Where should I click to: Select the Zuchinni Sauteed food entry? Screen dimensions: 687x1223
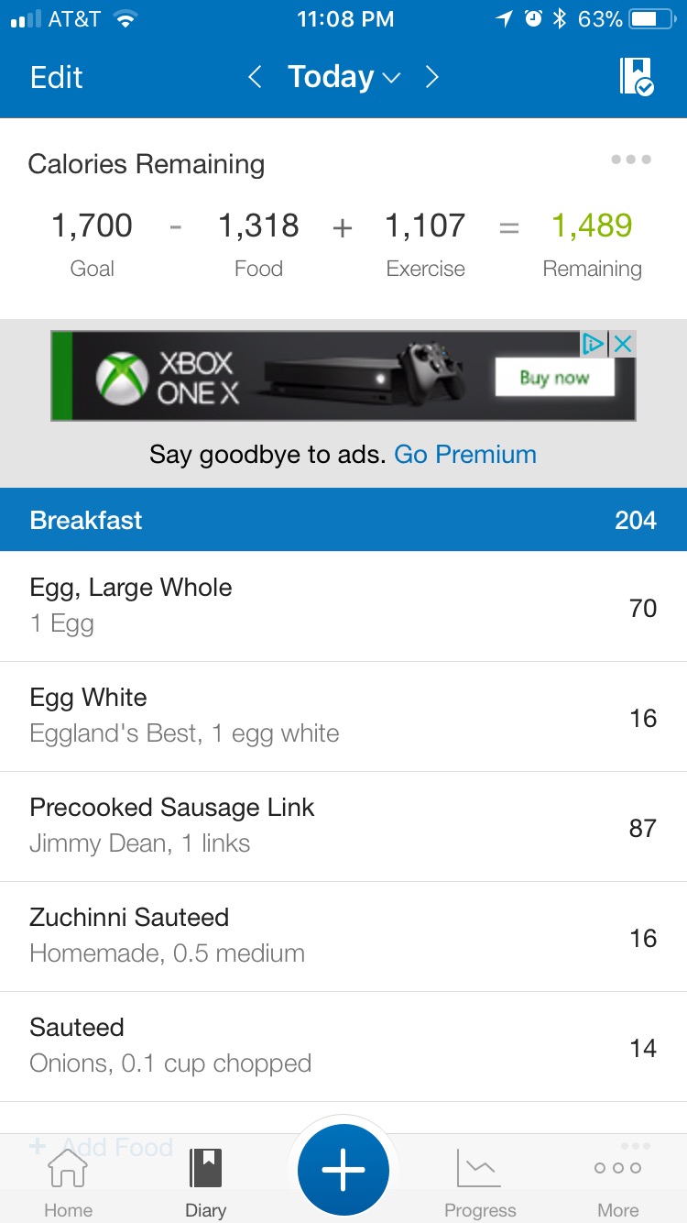(343, 937)
